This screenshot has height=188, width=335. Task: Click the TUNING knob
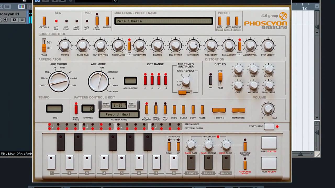point(65,45)
